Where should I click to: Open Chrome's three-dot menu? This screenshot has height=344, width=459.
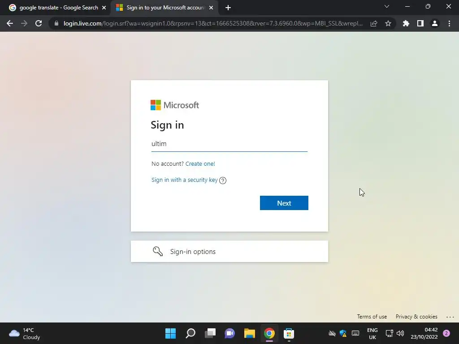click(449, 23)
